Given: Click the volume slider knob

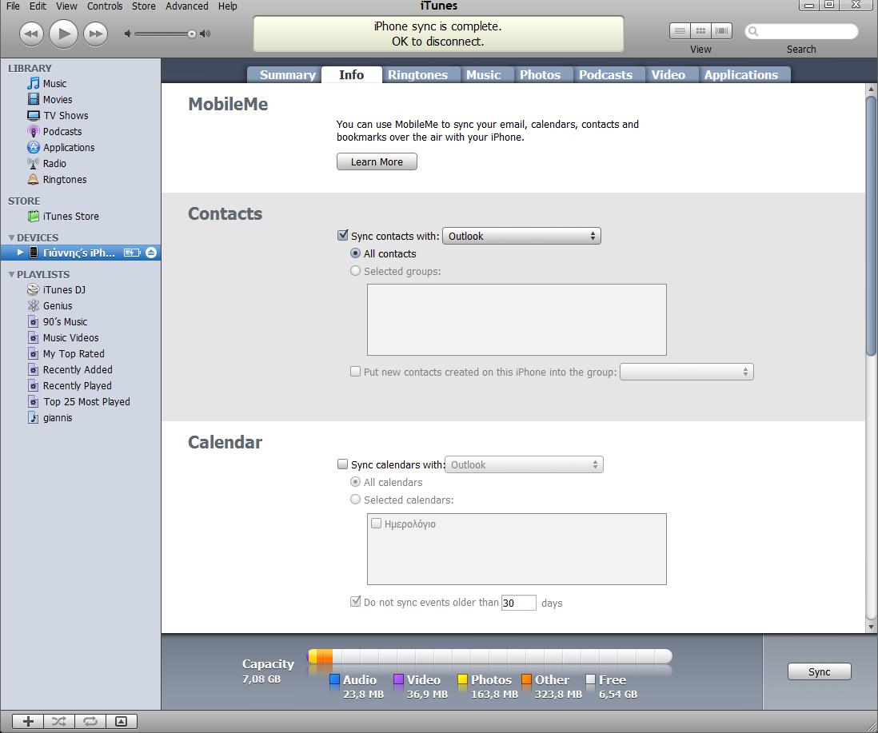Looking at the screenshot, I should point(191,34).
